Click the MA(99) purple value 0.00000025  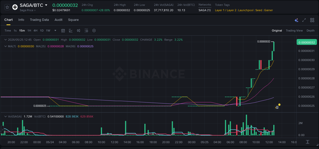pyautogui.click(x=85, y=46)
